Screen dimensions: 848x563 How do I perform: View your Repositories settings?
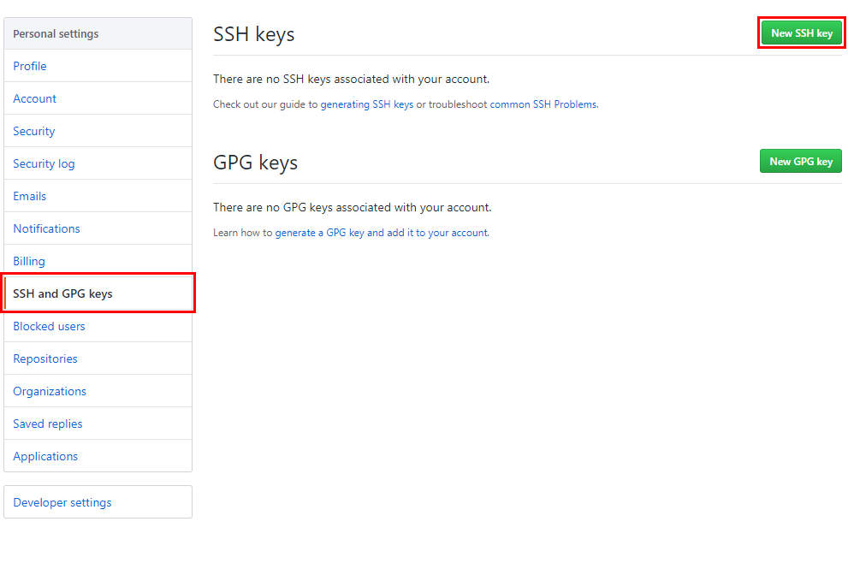44,359
